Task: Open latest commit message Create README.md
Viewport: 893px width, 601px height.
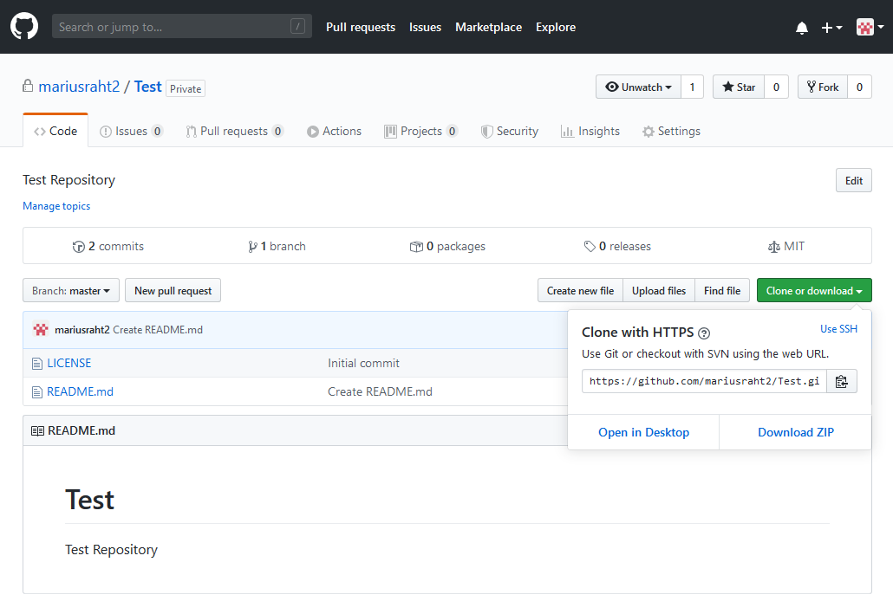Action: [158, 330]
